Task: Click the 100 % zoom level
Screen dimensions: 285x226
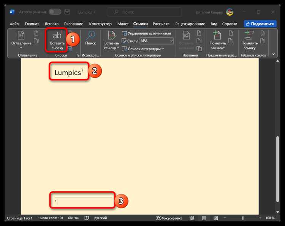Action: [x=270, y=218]
